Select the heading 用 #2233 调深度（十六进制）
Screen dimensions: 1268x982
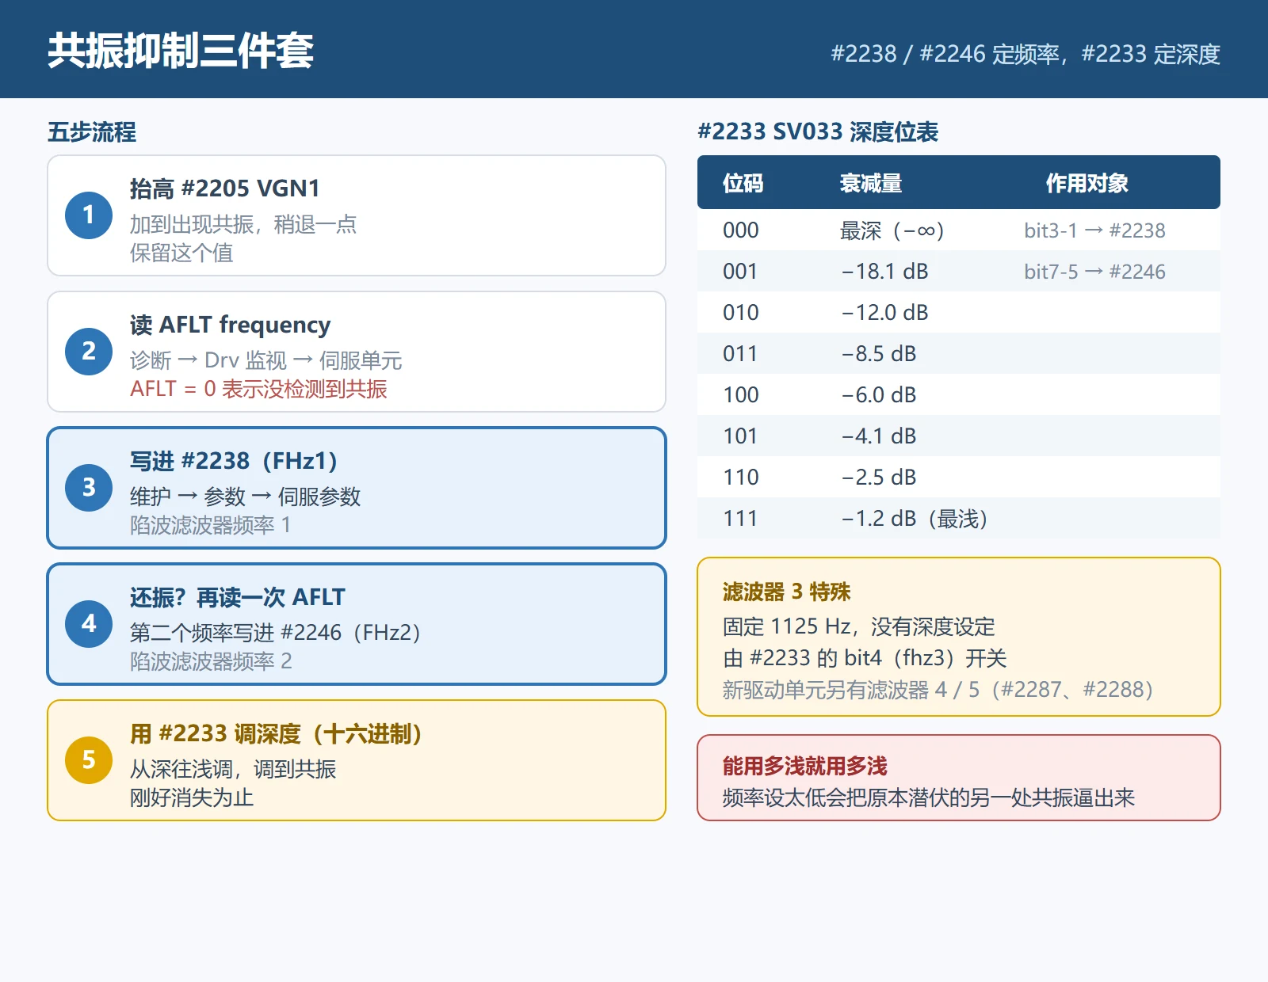click(x=277, y=733)
